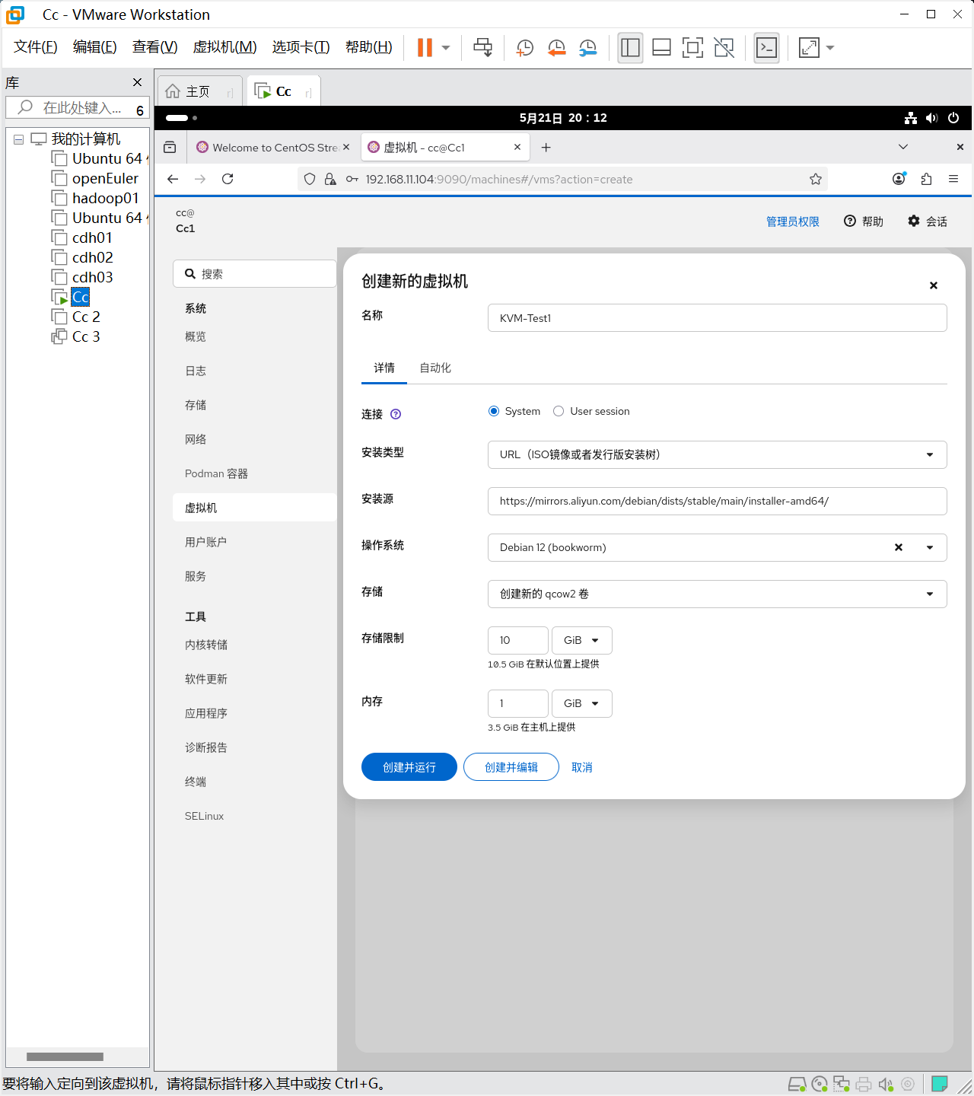Open the 安装类型 dropdown

click(717, 454)
